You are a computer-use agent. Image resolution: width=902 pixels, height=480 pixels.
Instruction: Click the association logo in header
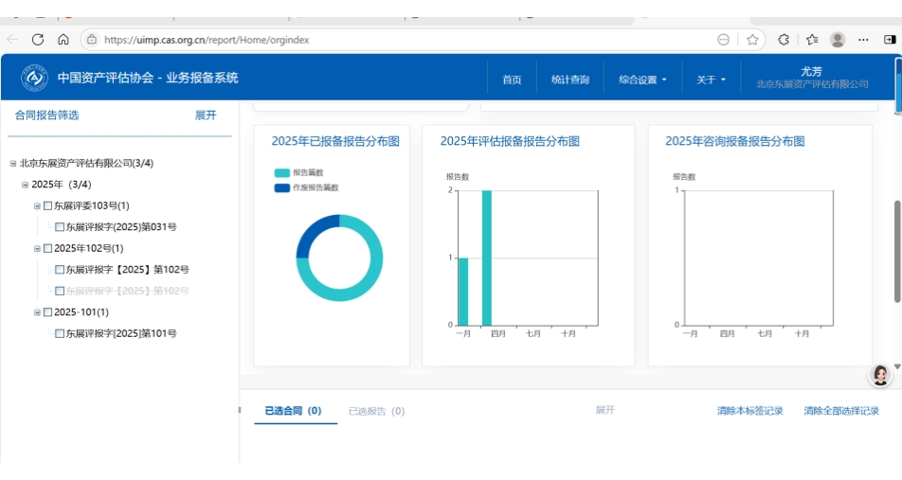(34, 78)
